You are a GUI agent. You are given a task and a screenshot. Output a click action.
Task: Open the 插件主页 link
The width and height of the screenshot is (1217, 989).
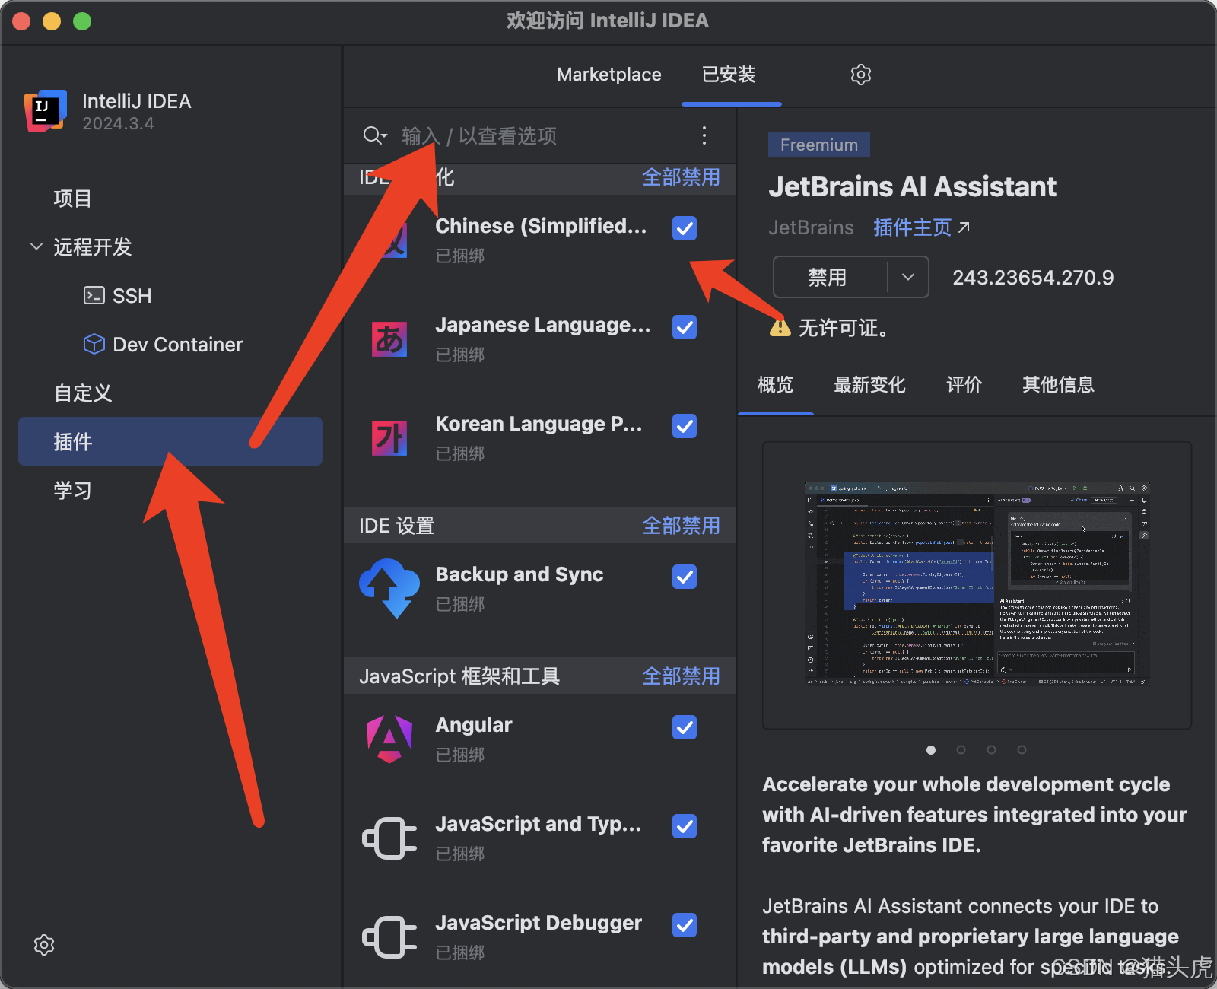912,227
